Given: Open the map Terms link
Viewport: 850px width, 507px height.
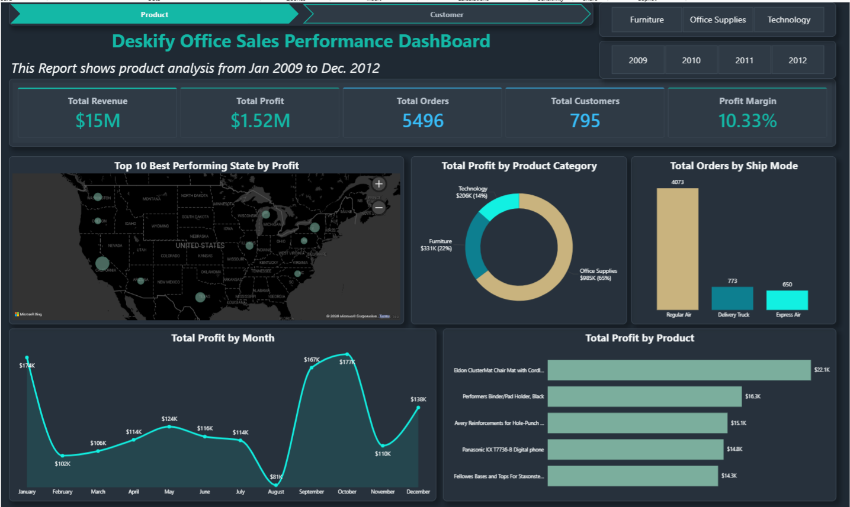Looking at the screenshot, I should (x=384, y=316).
